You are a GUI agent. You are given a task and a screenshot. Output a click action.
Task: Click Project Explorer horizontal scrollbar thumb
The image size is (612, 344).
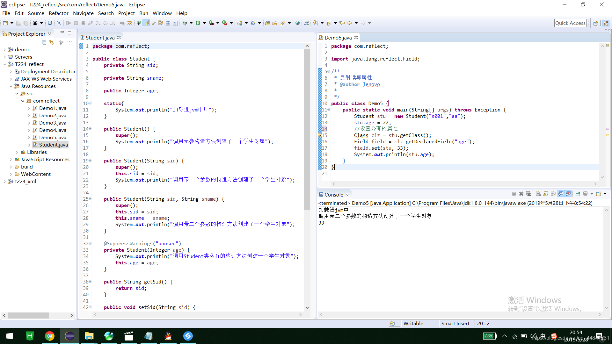(x=28, y=315)
